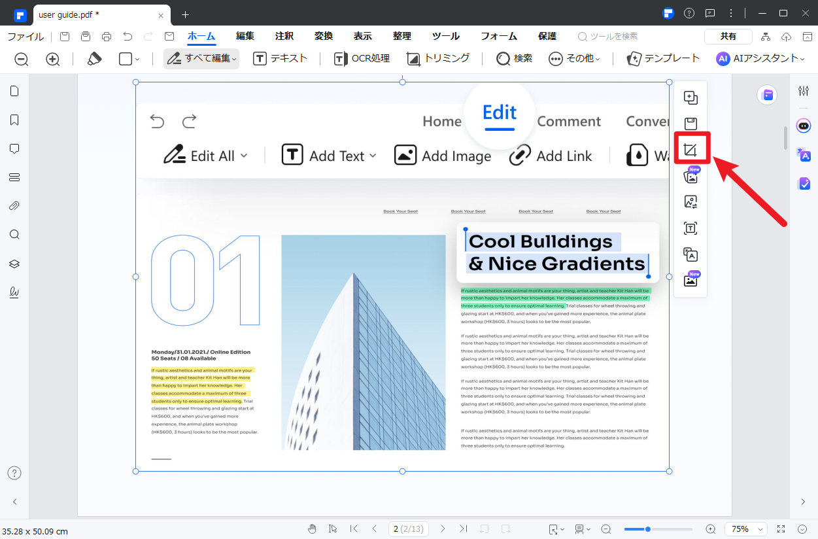The width and height of the screenshot is (818, 539).
Task: Switch to the 保護 tab
Action: [547, 37]
